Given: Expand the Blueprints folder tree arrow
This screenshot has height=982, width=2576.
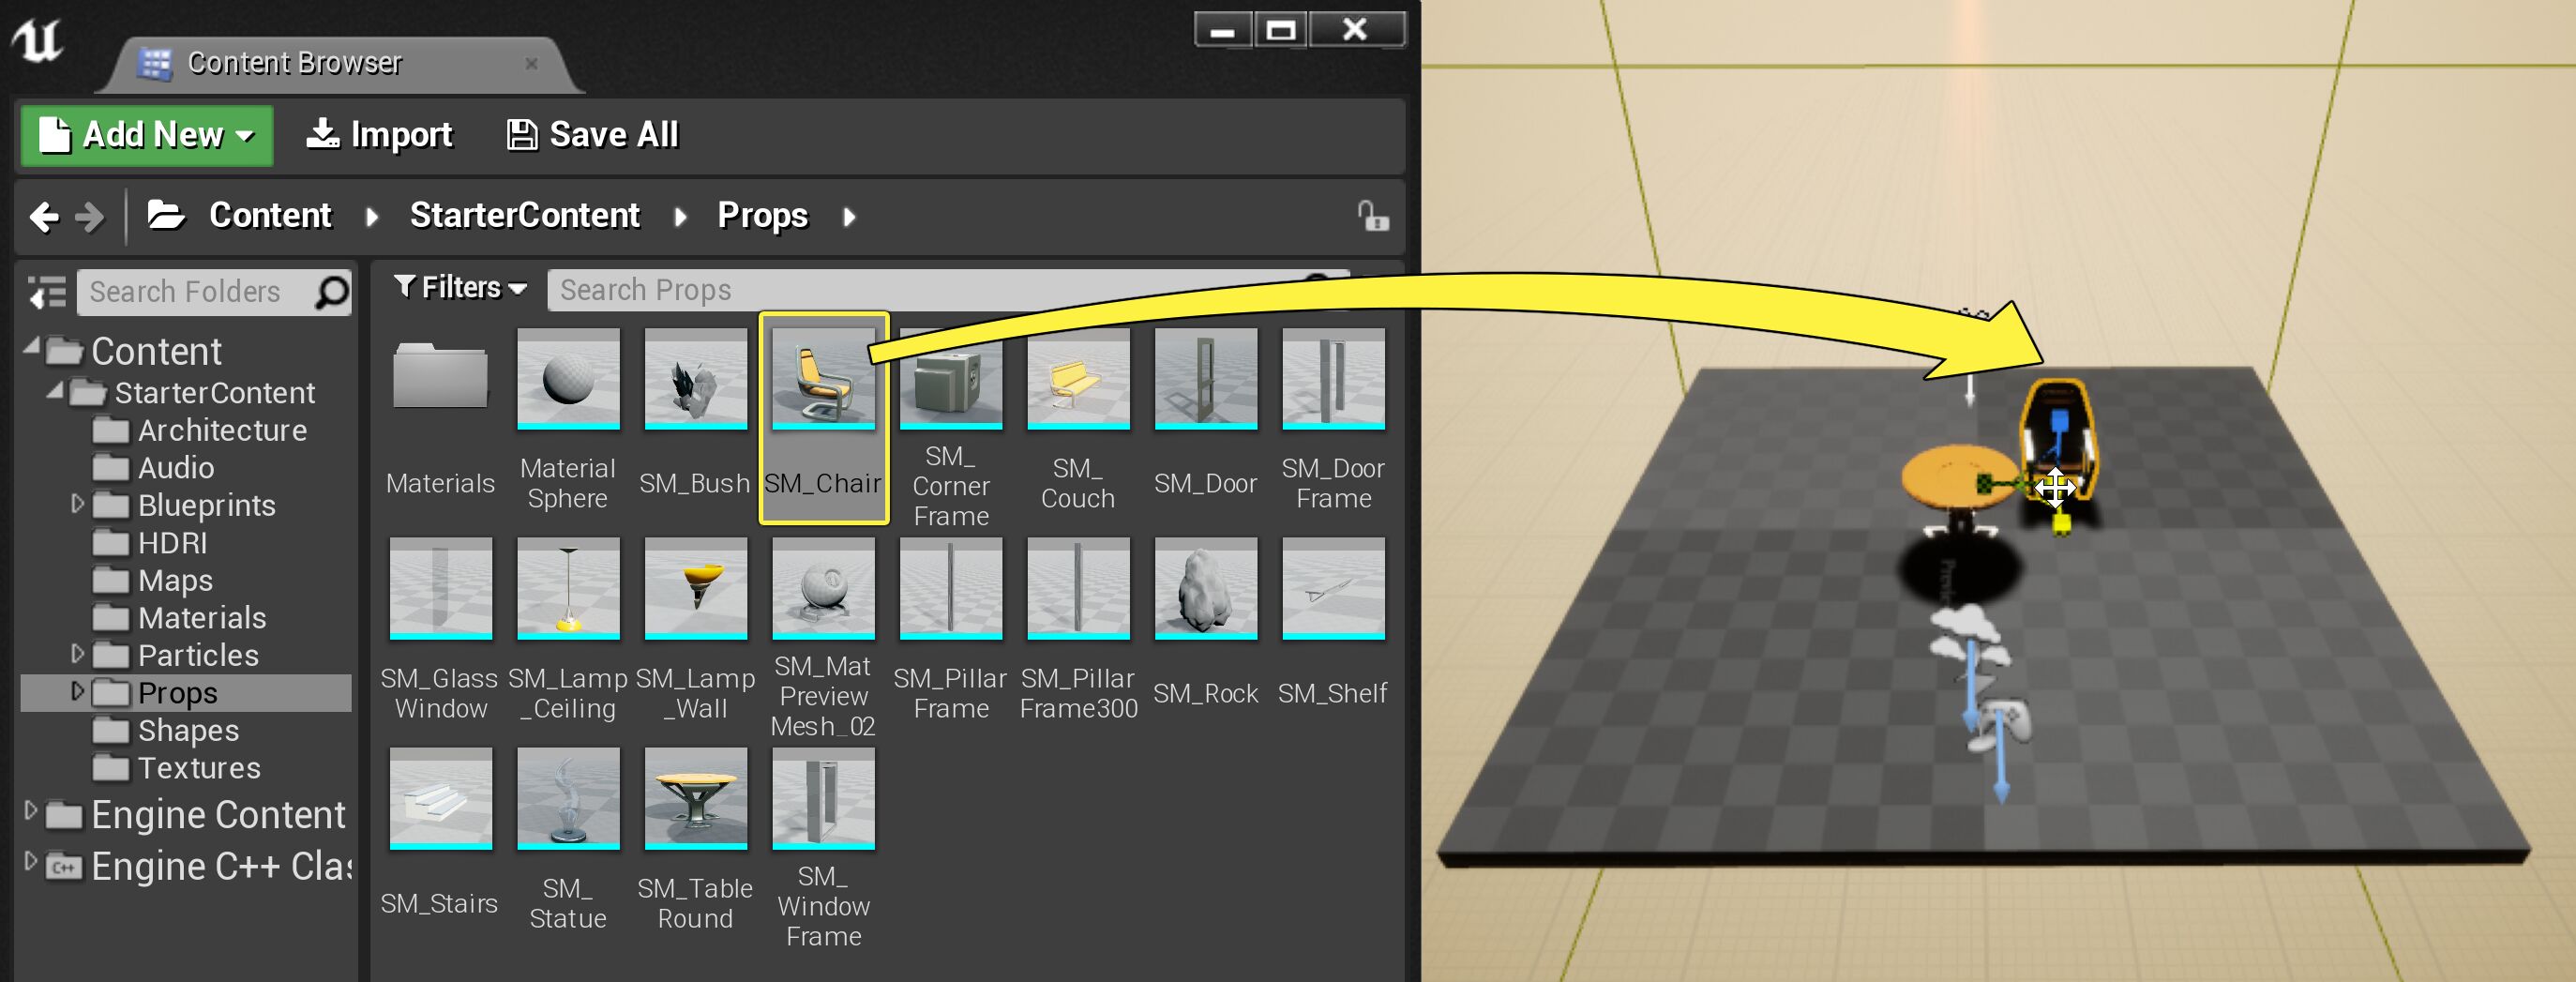Looking at the screenshot, I should tap(78, 504).
